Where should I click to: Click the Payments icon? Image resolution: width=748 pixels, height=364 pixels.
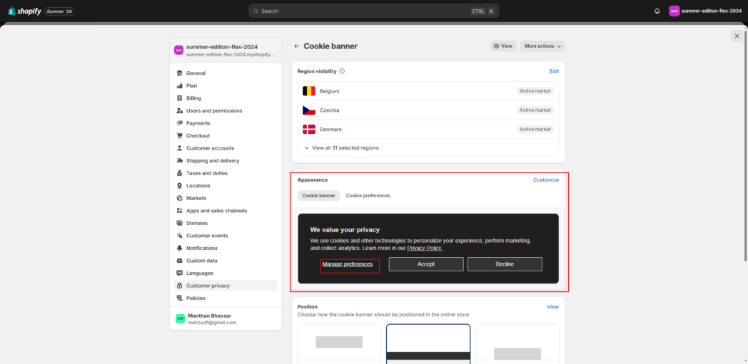pos(179,123)
